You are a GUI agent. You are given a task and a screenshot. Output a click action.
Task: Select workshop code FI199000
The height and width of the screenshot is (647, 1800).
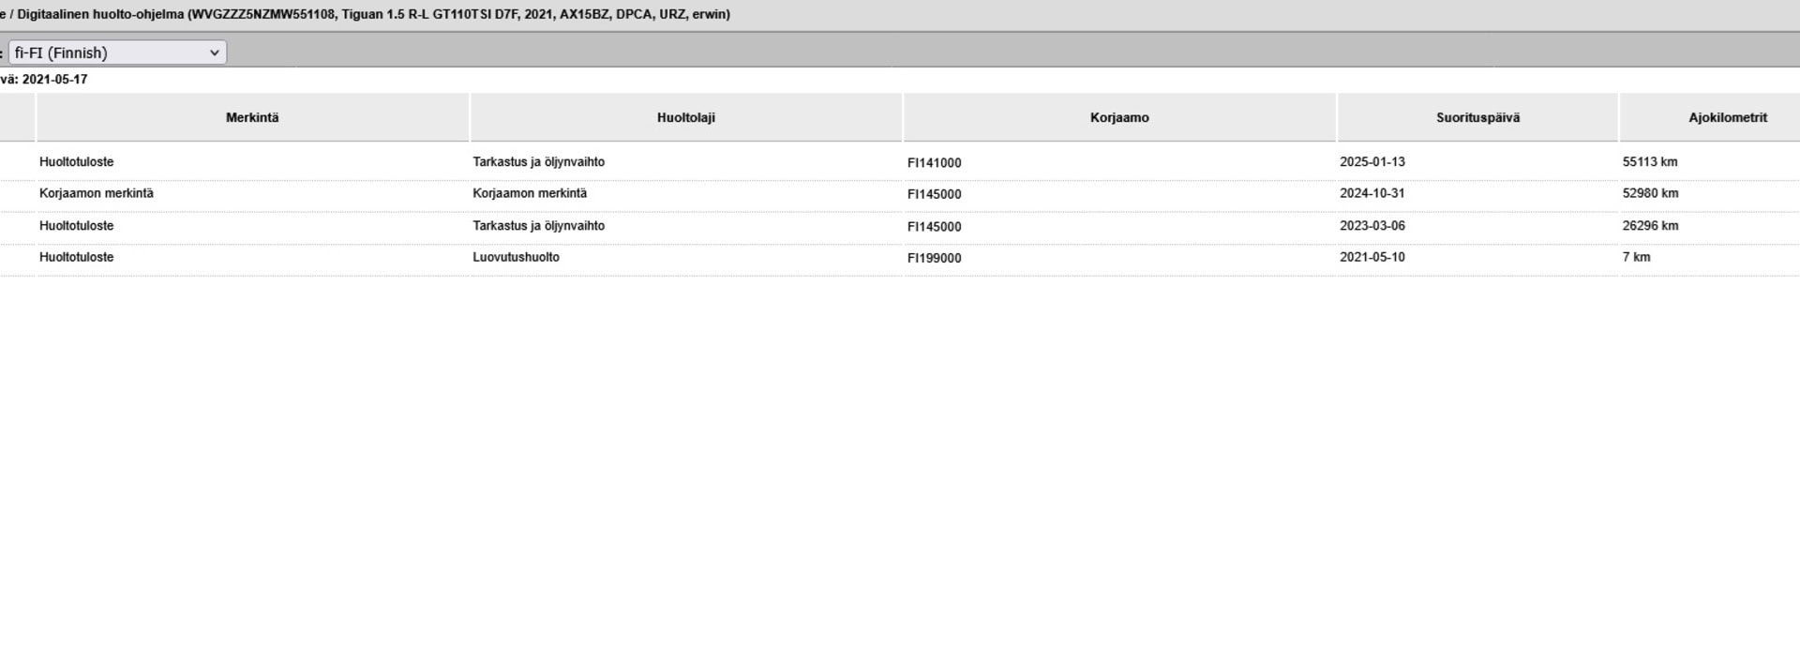(x=935, y=258)
